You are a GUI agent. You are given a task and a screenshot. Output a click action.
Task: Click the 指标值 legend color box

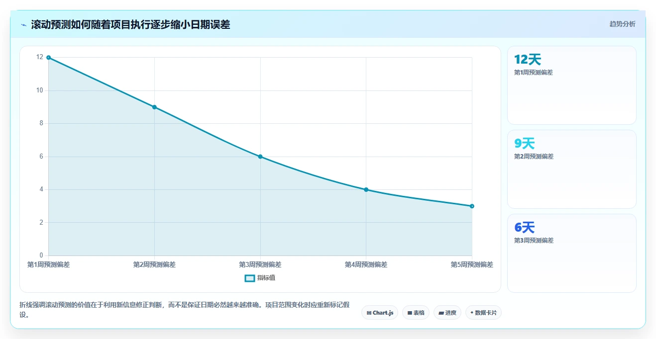pyautogui.click(x=250, y=278)
